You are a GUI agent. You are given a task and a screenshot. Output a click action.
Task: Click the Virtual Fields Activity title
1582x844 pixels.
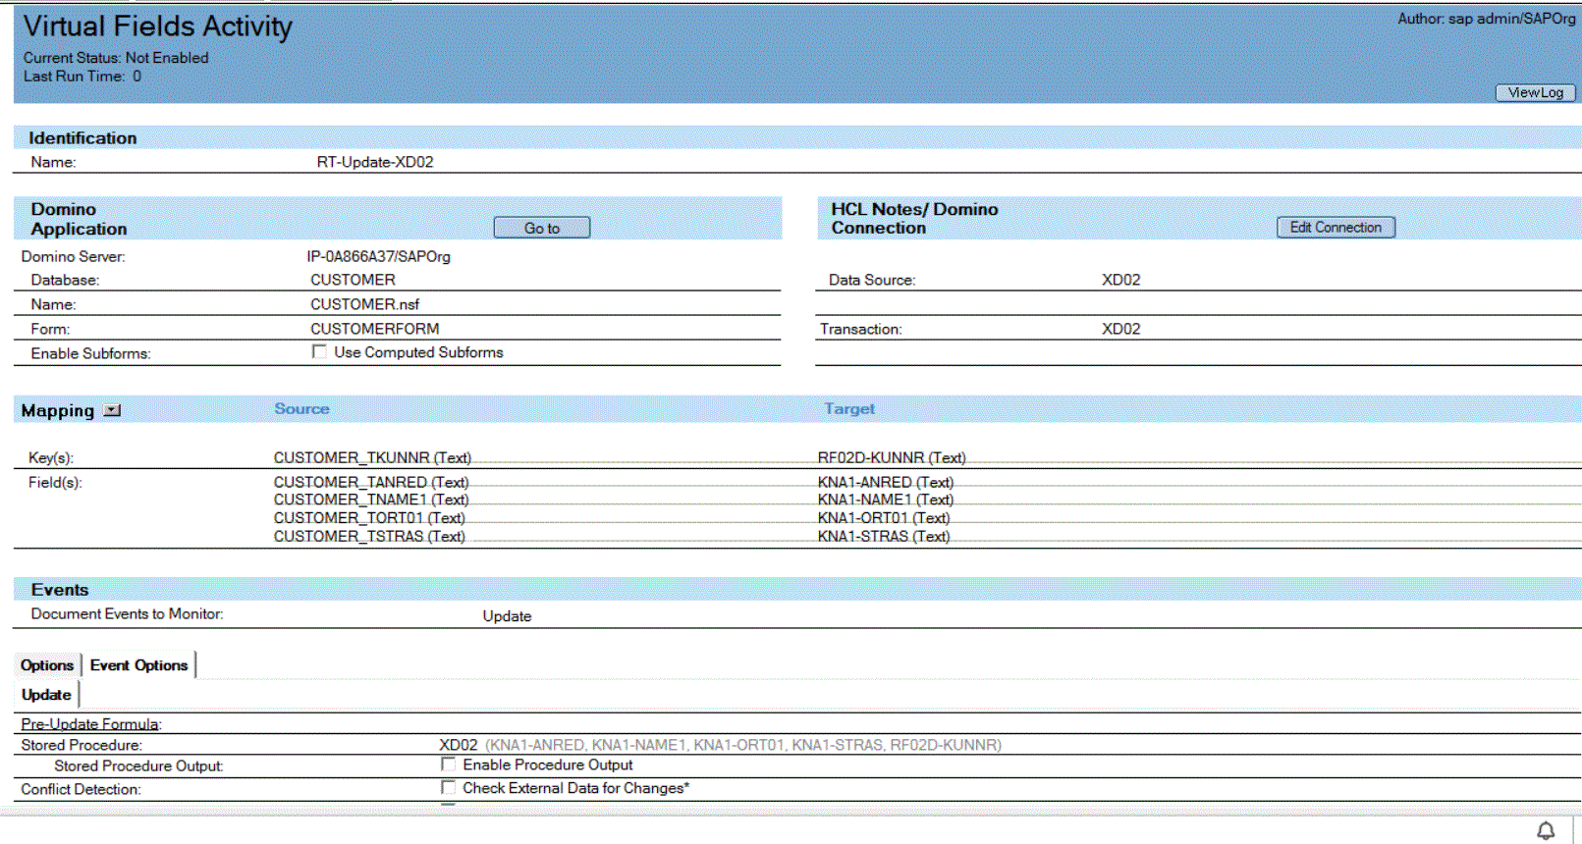[x=158, y=26]
